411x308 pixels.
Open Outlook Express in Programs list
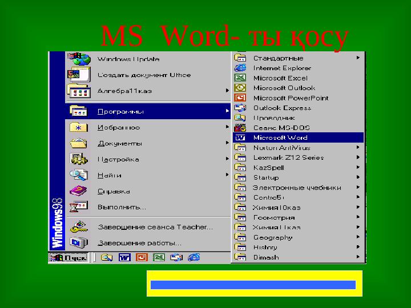pos(299,108)
